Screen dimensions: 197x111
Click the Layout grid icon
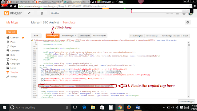[8, 68]
